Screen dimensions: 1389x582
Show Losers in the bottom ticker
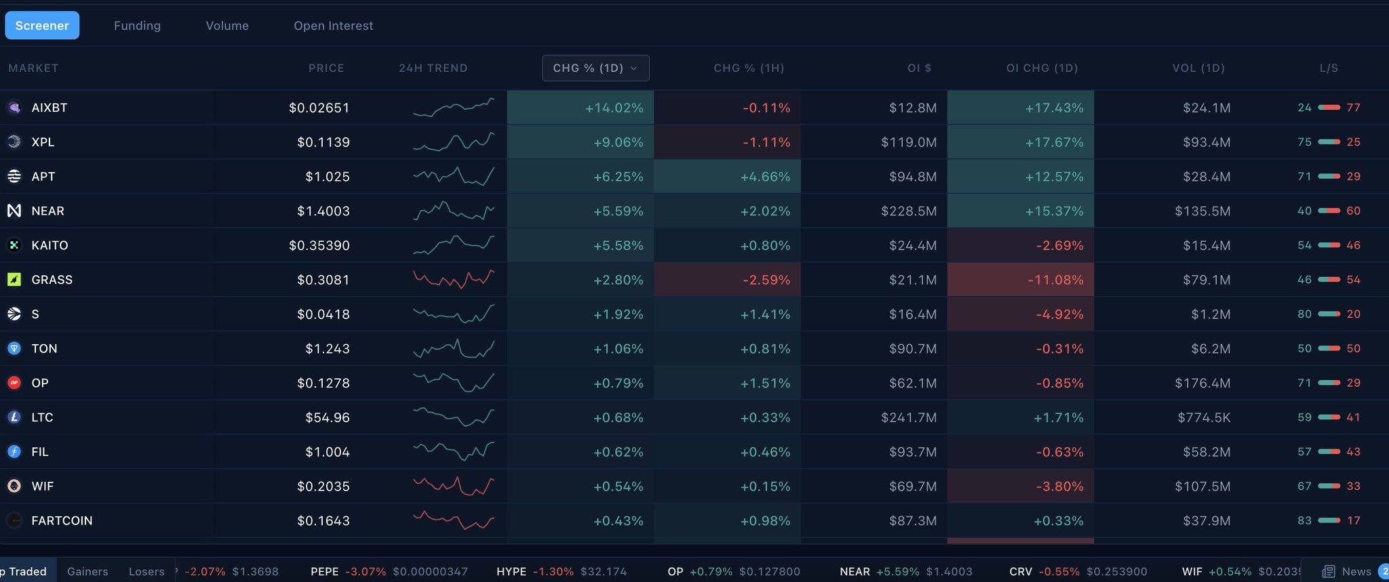(x=146, y=571)
